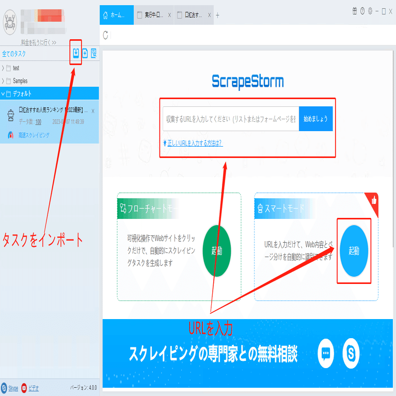Click the 料金を払うに行く link
396x396 pixels.
point(39,42)
